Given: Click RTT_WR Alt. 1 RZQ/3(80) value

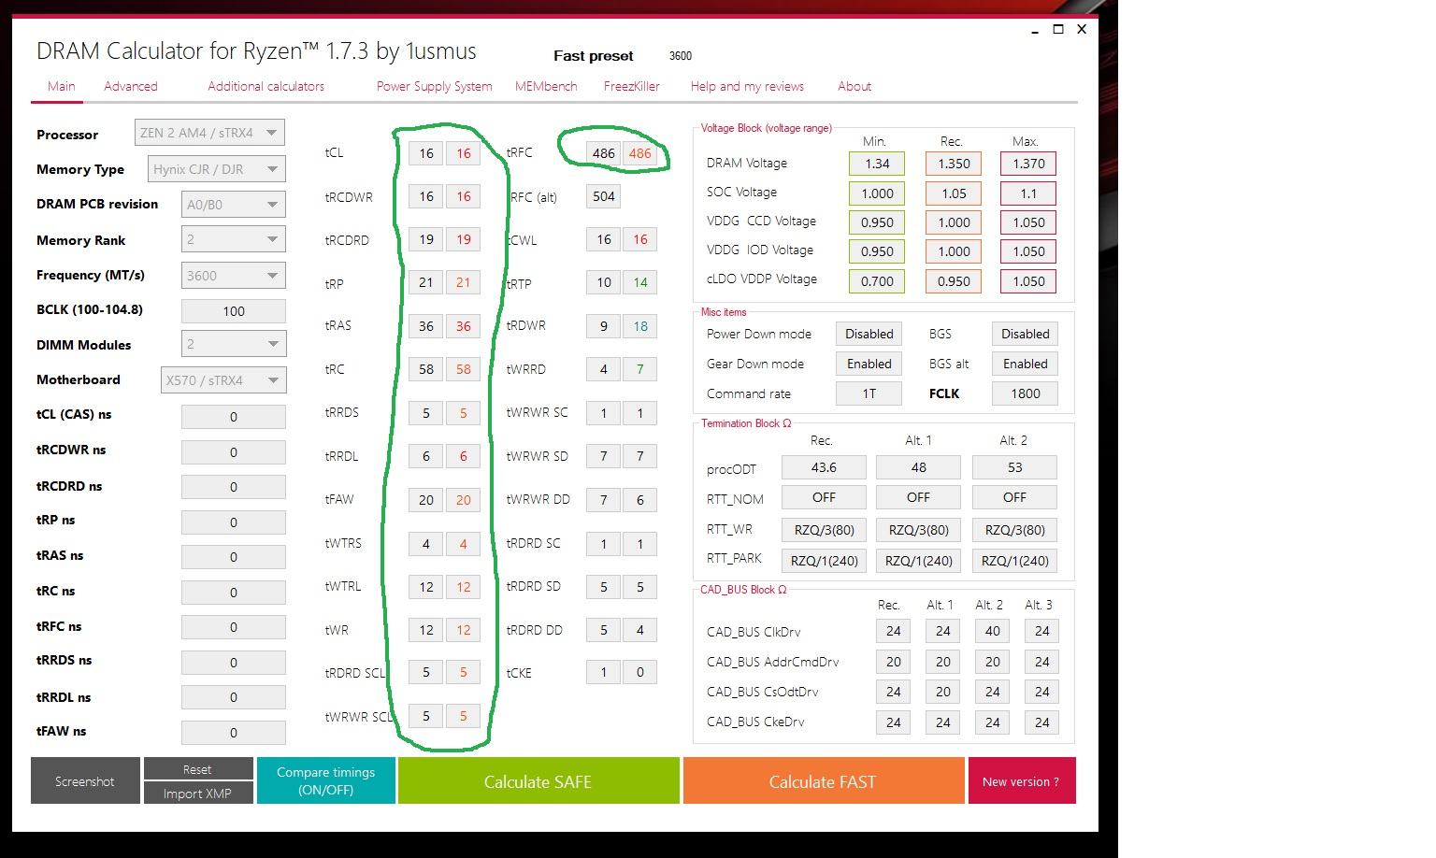Looking at the screenshot, I should coord(919,530).
